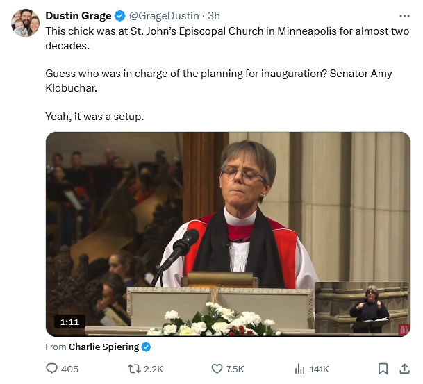
Task: Click the verified badge beside Charlie Spiering
Action: coord(147,347)
